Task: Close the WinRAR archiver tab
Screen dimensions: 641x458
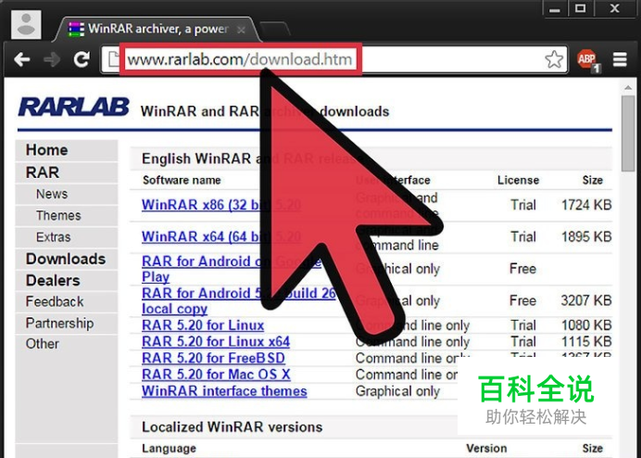Action: coord(241,30)
